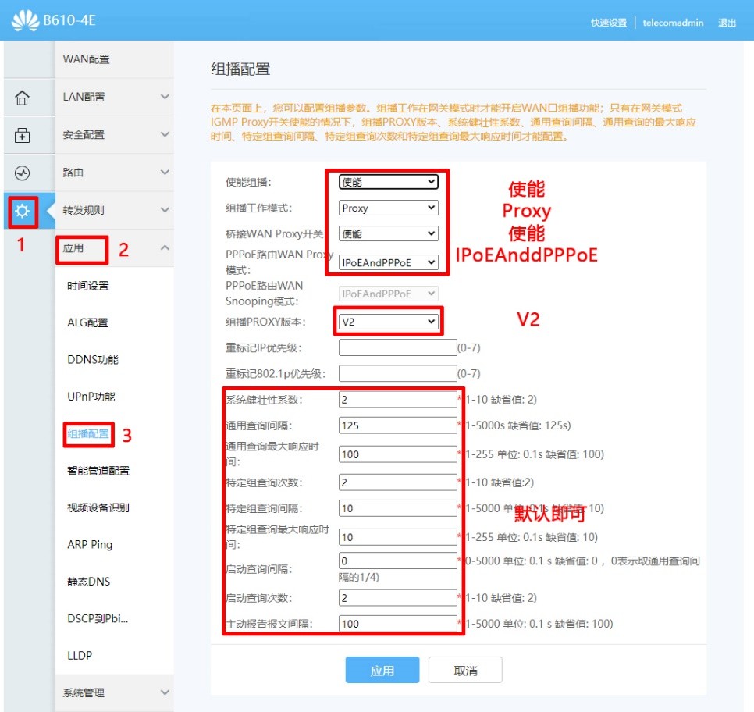754x712 pixels.
Task: Click the home icon in the left sidebar
Action: click(23, 96)
